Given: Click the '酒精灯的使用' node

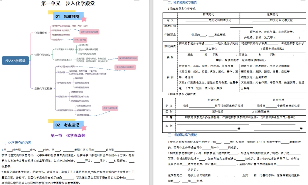Looking at the screenshot, I should coord(77,92).
